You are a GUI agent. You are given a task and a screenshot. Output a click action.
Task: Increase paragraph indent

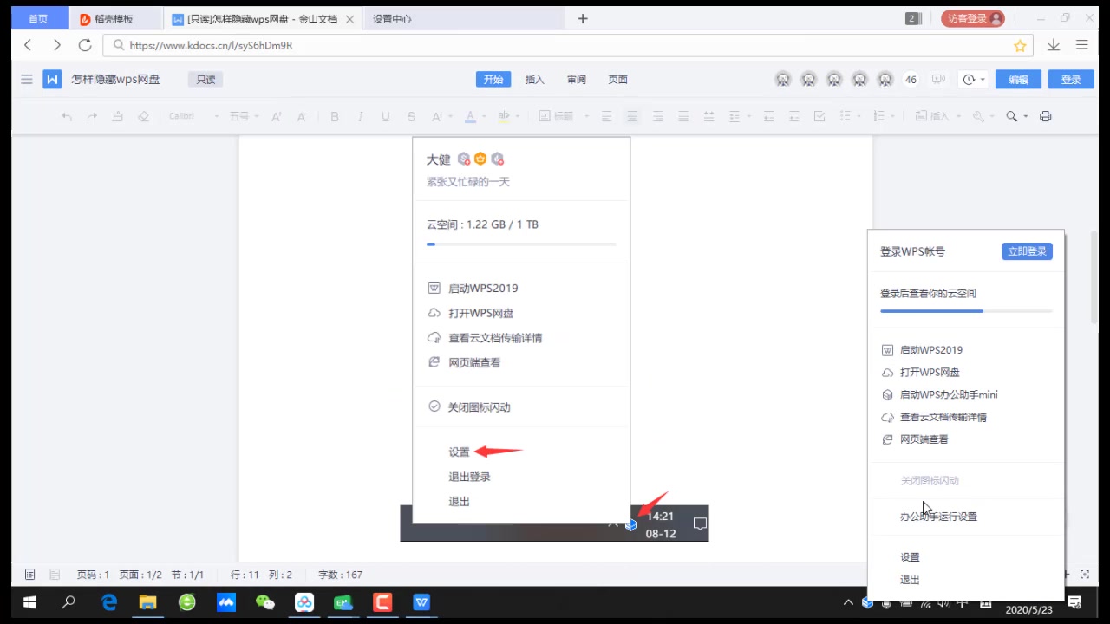click(793, 116)
